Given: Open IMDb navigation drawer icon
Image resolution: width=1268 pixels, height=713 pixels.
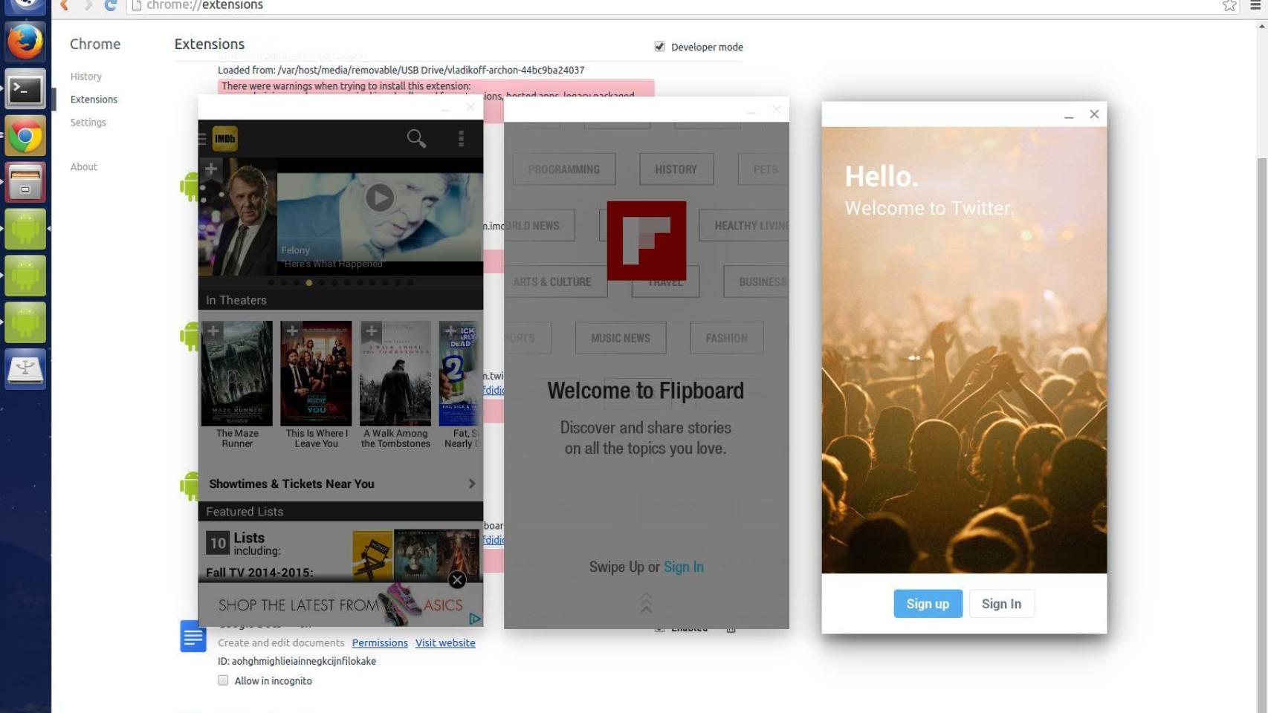Looking at the screenshot, I should [202, 139].
